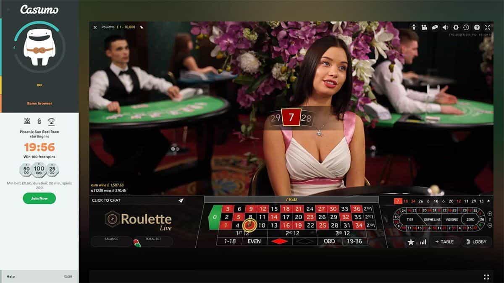This screenshot has height=283, width=504.
Task: Increase neighbour count with plus stepper
Action: point(490,213)
